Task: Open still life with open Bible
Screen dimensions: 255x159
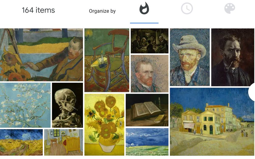Action: (147, 110)
